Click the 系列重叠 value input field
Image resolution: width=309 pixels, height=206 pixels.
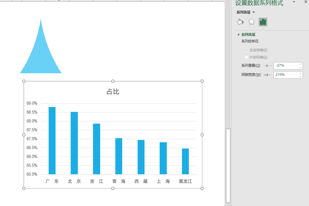pos(286,66)
